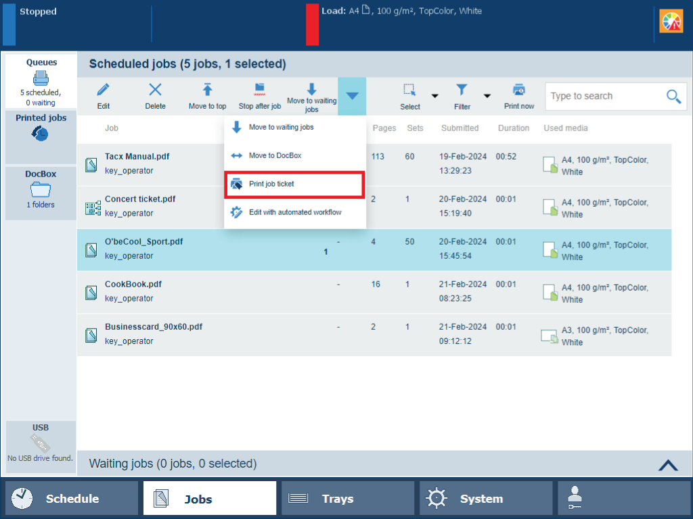693x519 pixels.
Task: Open the Filter dropdown arrow
Action: pos(487,96)
